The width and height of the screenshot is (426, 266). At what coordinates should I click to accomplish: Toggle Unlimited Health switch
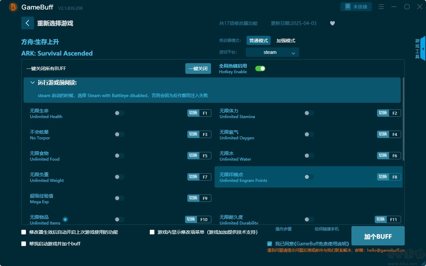click(x=119, y=113)
